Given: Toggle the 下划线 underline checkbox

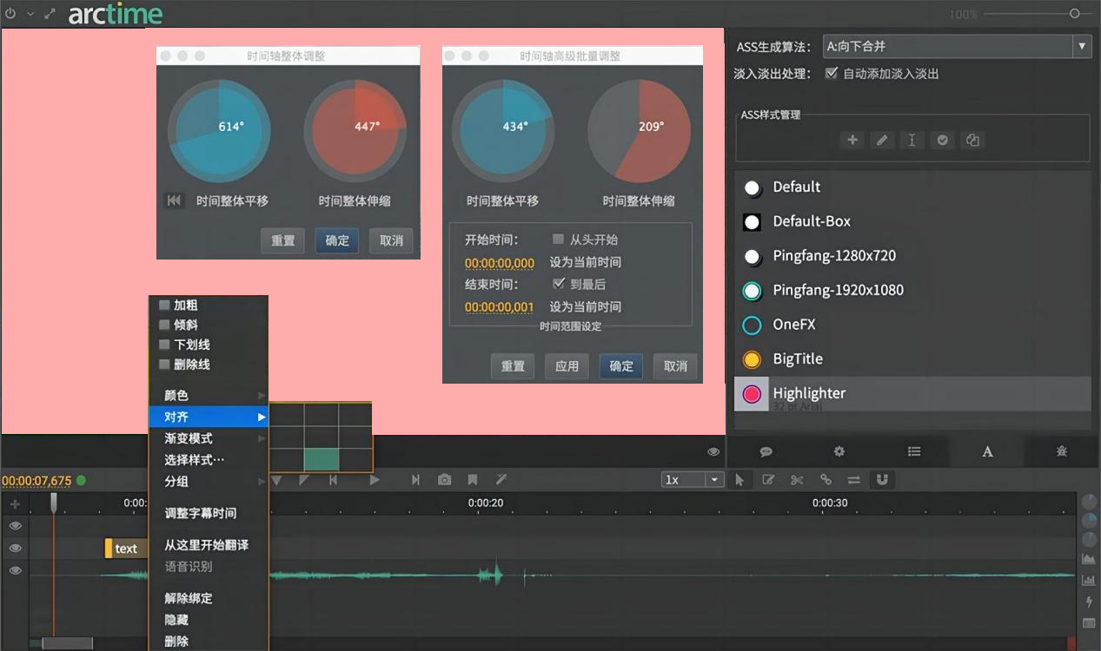Looking at the screenshot, I should 163,345.
